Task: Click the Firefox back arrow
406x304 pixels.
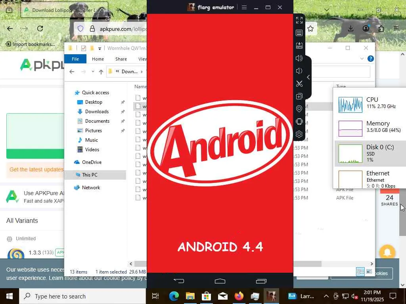Action: (10, 28)
